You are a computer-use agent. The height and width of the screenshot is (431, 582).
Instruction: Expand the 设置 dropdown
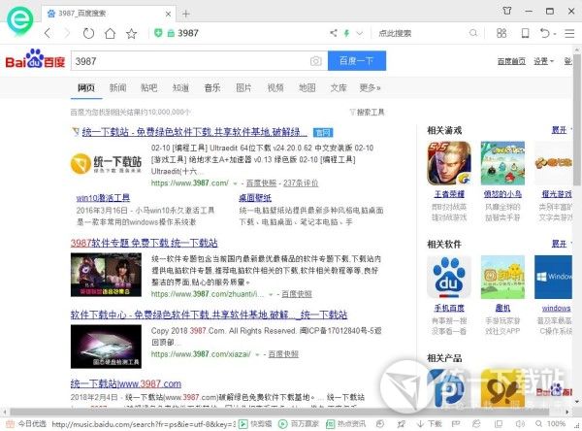click(544, 61)
